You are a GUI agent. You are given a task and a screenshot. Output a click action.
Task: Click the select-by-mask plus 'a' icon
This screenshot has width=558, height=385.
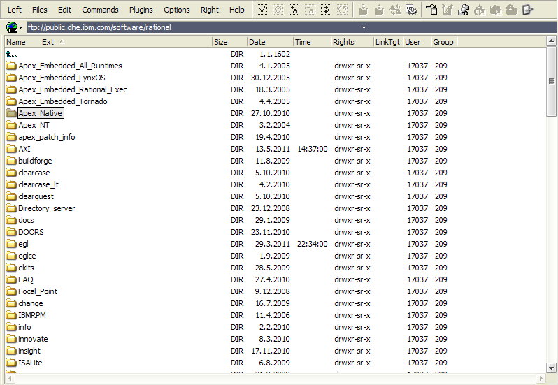point(294,10)
